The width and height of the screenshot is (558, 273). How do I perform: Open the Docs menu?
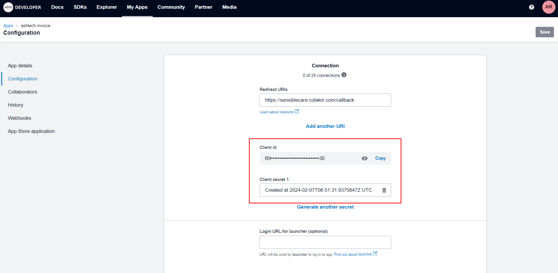point(57,7)
